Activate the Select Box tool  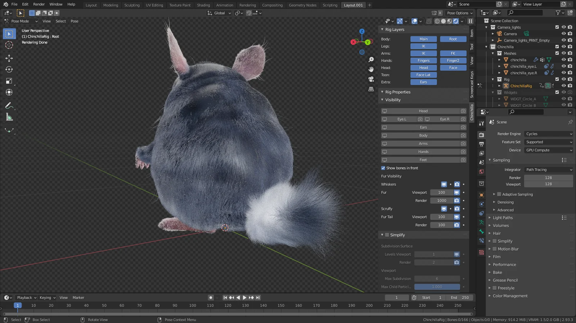click(9, 33)
